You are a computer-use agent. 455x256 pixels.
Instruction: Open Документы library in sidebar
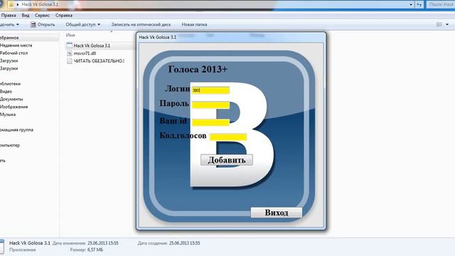click(11, 100)
